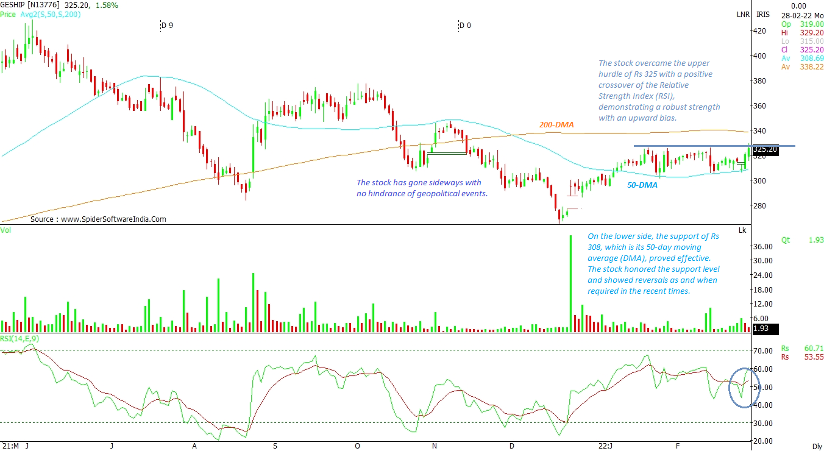The image size is (824, 451).
Task: Click the D 0 dividend marker
Action: (x=464, y=26)
